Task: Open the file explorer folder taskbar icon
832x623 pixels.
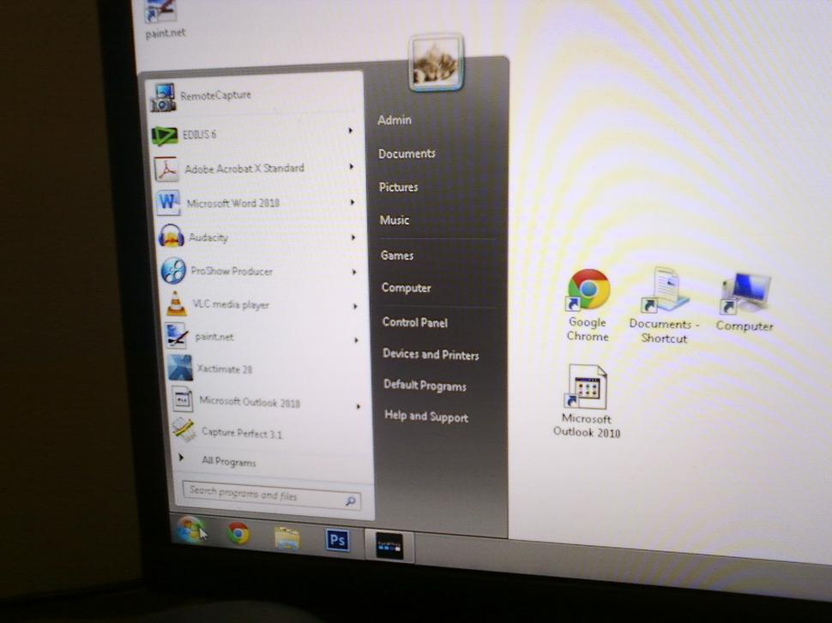Action: click(x=287, y=537)
